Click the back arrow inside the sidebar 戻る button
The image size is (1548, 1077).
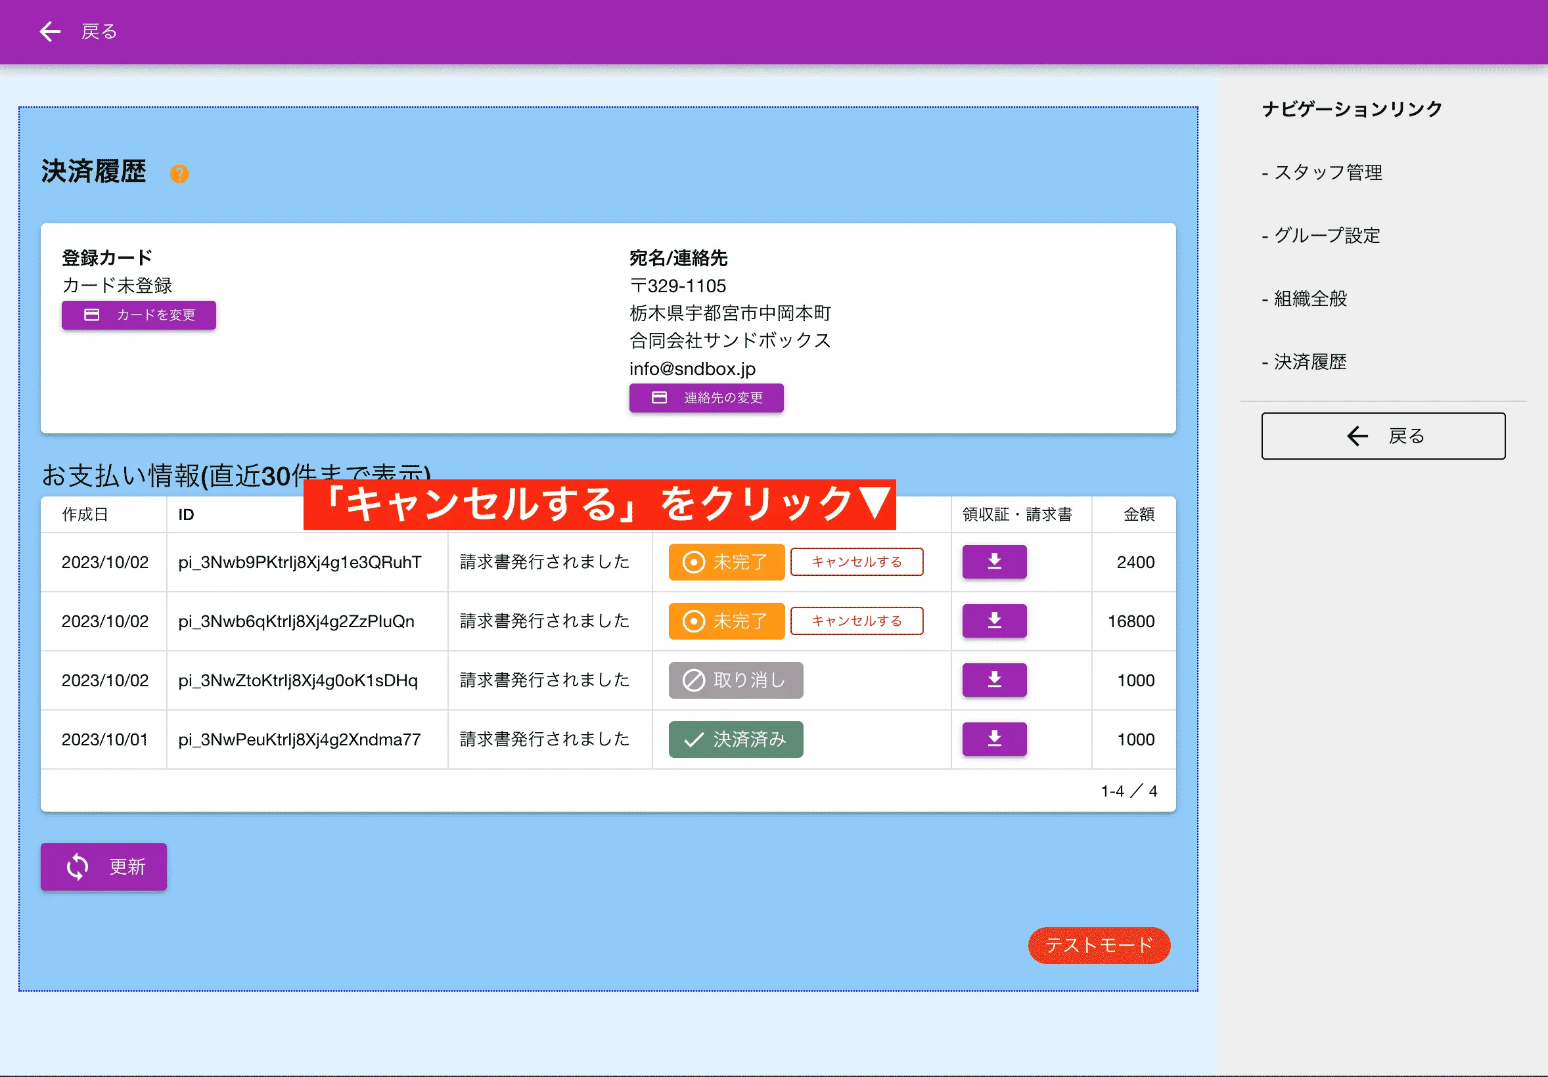tap(1357, 436)
